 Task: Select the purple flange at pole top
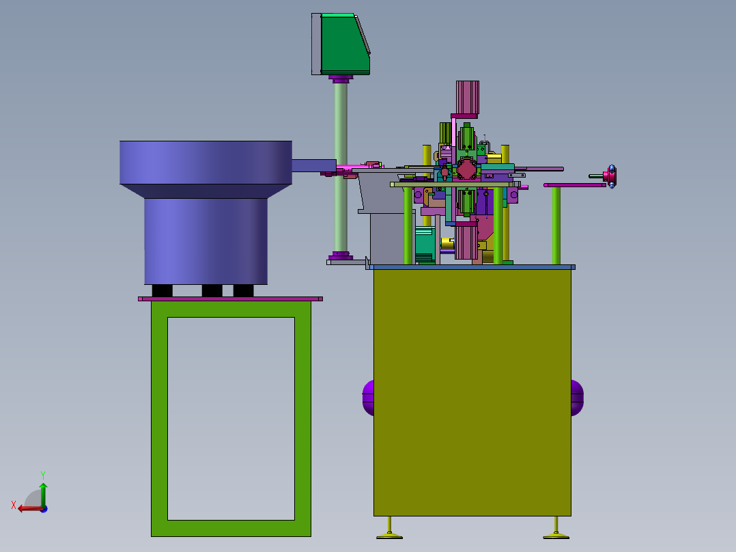click(341, 78)
